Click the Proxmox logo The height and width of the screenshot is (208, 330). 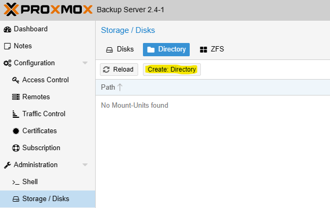48,10
